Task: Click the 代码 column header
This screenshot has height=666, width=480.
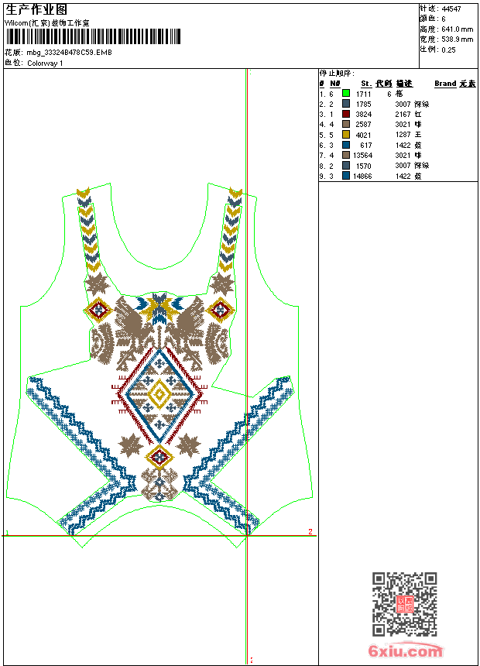Action: [384, 84]
